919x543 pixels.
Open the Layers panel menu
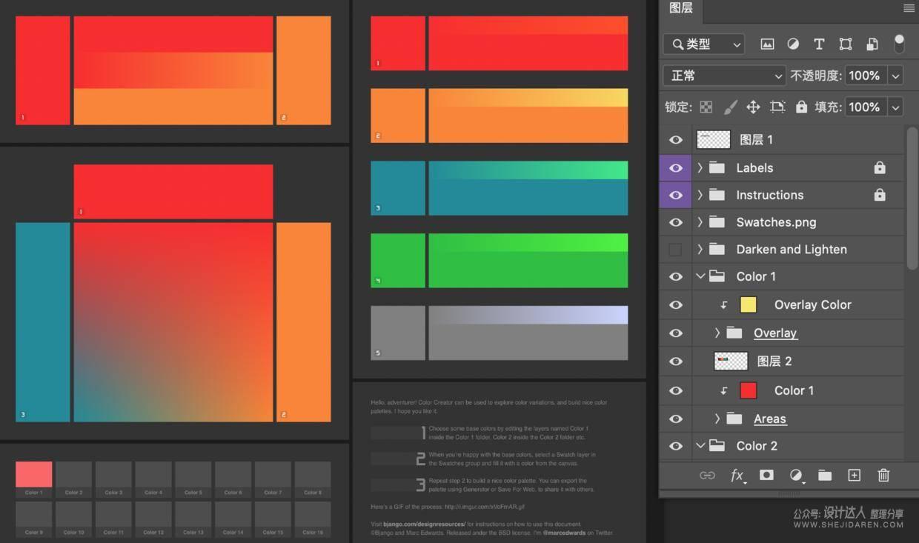click(909, 7)
